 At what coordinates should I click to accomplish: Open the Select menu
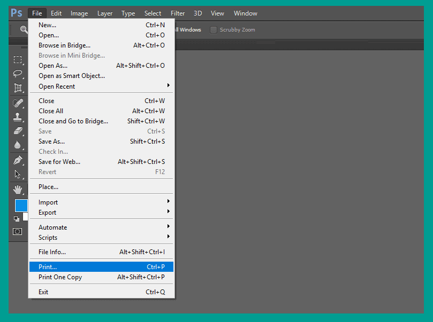[153, 13]
